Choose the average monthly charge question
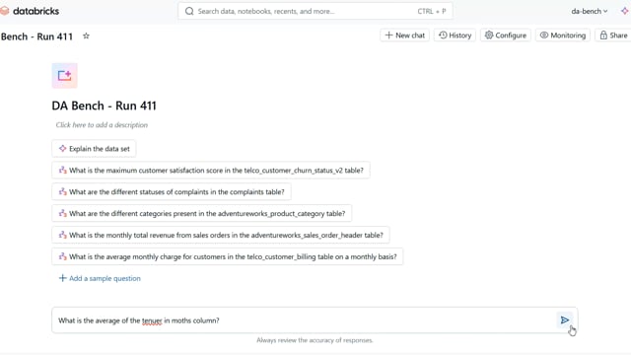The width and height of the screenshot is (631, 355). tap(228, 256)
